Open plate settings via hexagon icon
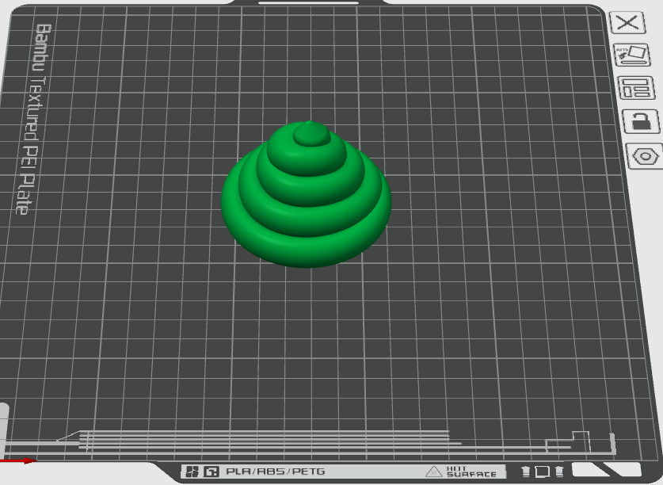 [646, 156]
